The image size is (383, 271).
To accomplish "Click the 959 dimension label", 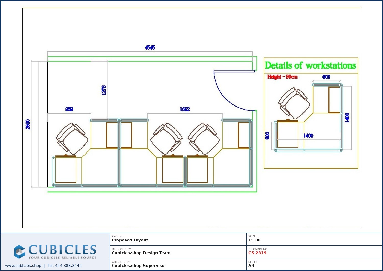I will (69, 109).
